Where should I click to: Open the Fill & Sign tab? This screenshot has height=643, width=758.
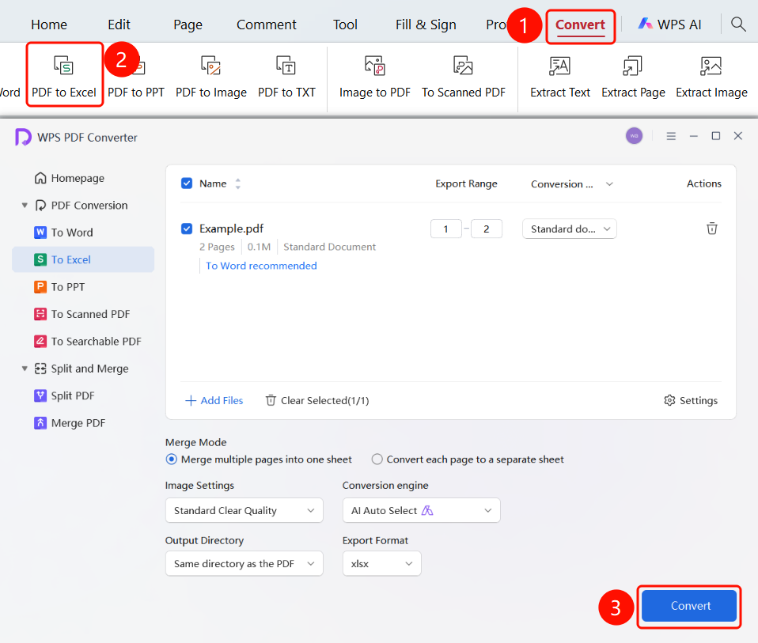[426, 25]
